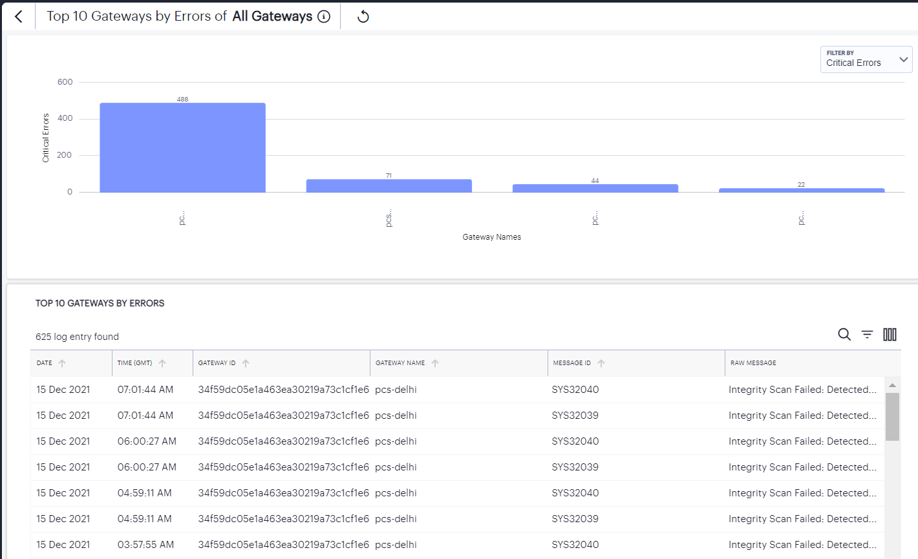Open the filter options for log entries
The width and height of the screenshot is (918, 559).
(867, 335)
